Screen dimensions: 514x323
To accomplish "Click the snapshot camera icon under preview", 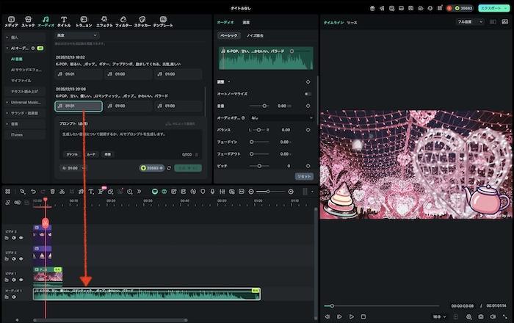I will coord(481,317).
